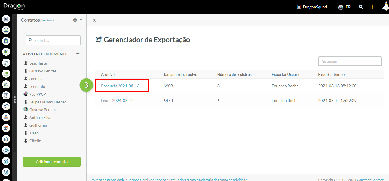Image resolution: width=389 pixels, height=181 pixels.
Task: Open the calendar icon in sidebar
Action: coord(6,139)
